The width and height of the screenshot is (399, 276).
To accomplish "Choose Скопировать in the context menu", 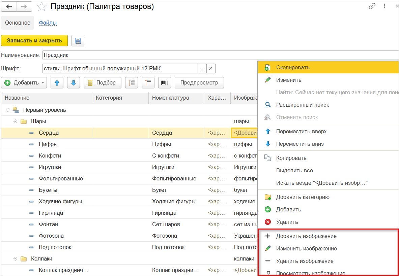I will tap(292, 67).
